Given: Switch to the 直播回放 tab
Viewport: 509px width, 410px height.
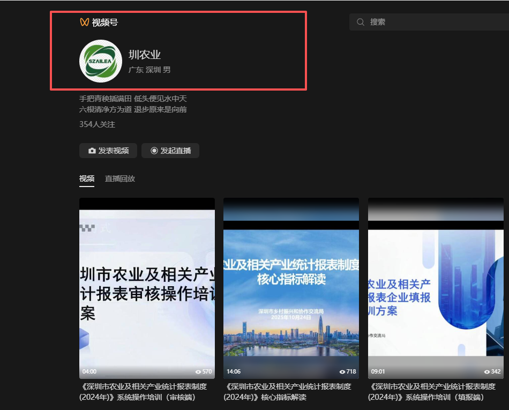Looking at the screenshot, I should tap(120, 178).
